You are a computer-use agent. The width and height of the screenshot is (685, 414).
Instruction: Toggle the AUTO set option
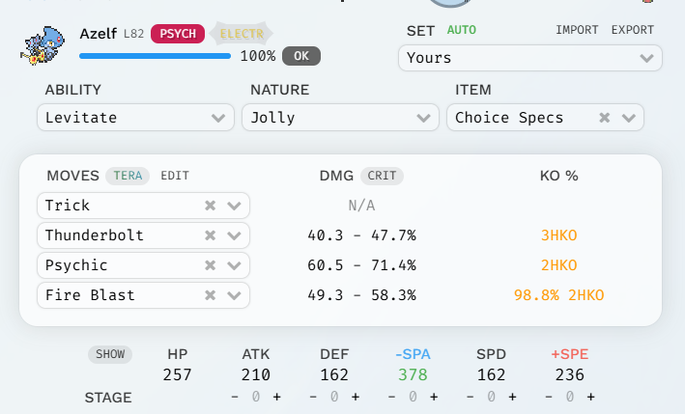tap(462, 30)
